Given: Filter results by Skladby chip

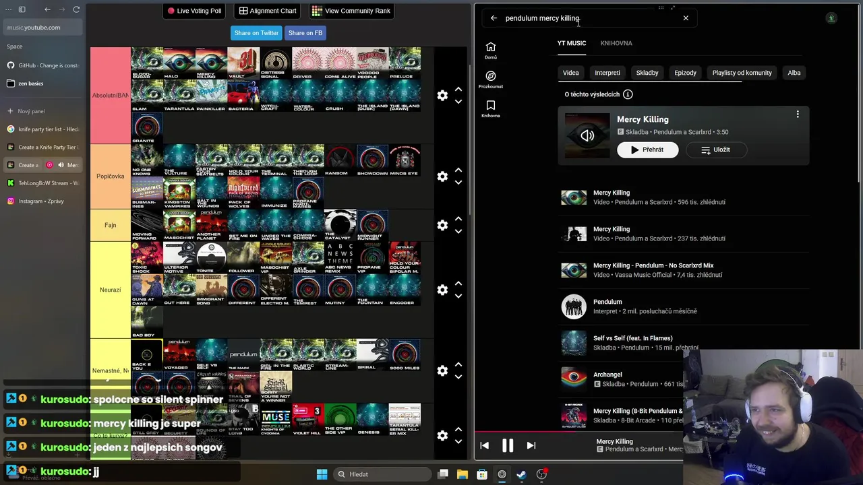Looking at the screenshot, I should pos(647,73).
